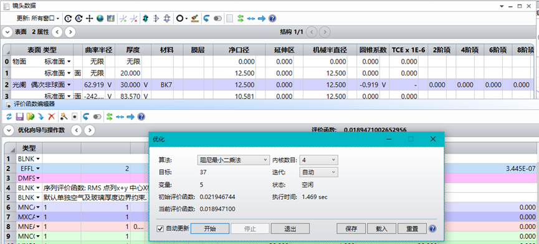Click the 保存 button in the 优化 dialog
The width and height of the screenshot is (539, 244).
pyautogui.click(x=351, y=228)
